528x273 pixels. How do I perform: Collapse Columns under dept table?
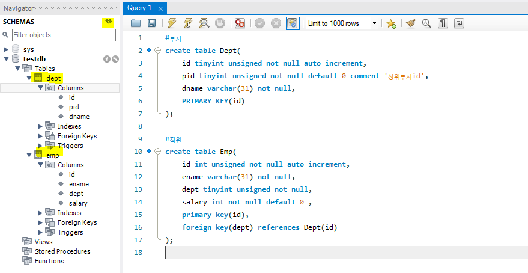40,88
